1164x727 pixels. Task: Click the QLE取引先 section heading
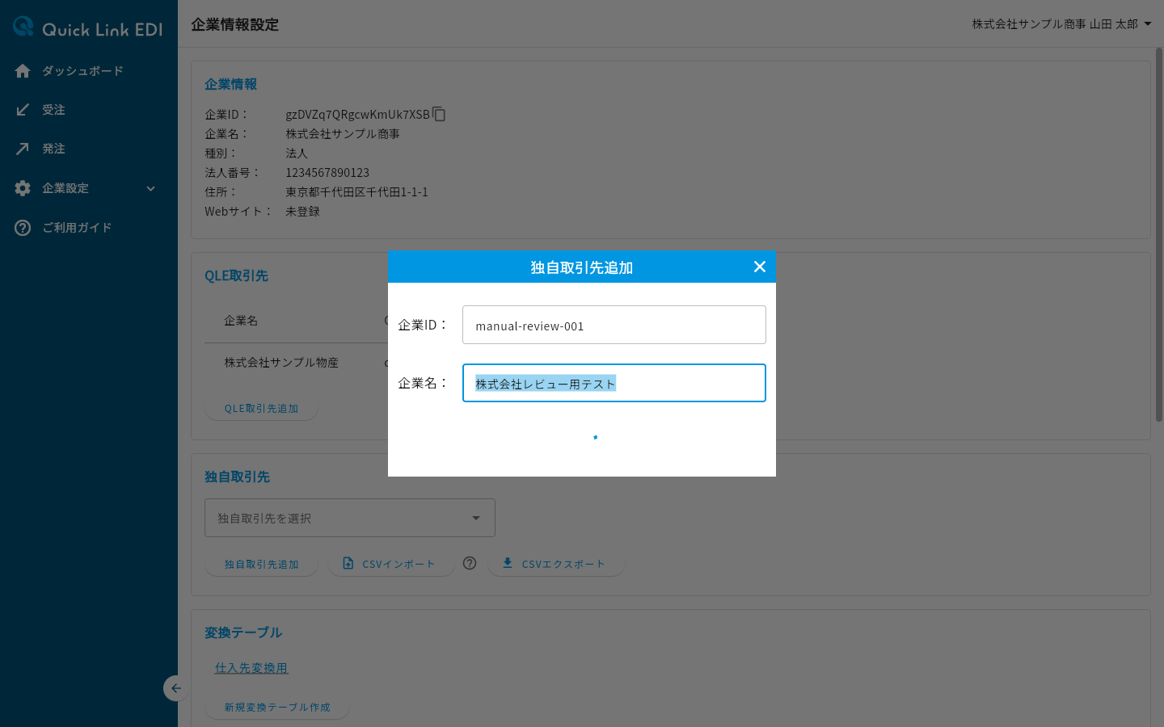(236, 275)
